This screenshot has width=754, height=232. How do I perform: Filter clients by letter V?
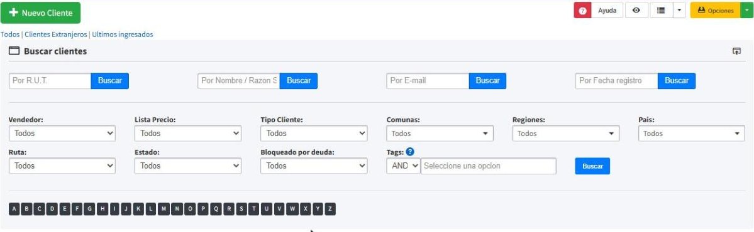tap(279, 209)
